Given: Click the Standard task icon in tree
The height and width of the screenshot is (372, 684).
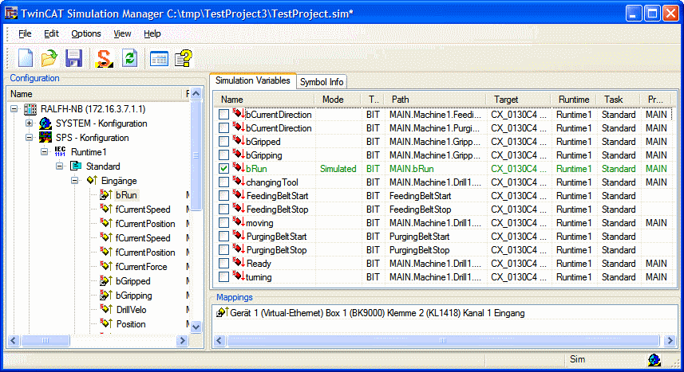Looking at the screenshot, I should click(x=76, y=166).
